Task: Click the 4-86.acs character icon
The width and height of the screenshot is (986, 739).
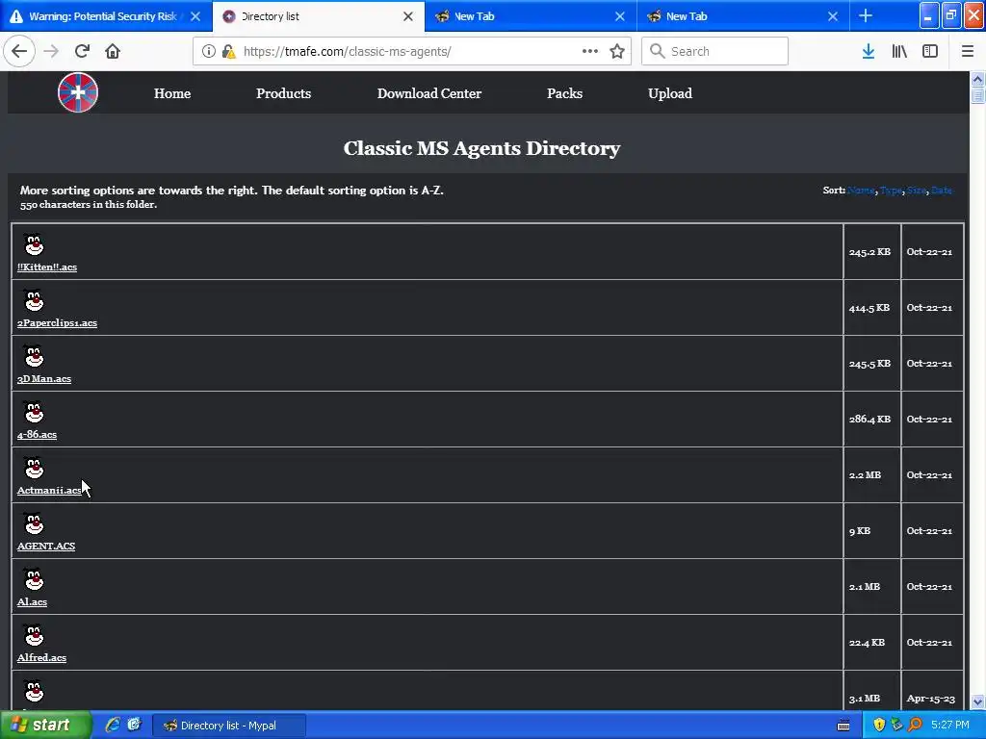Action: pos(34,412)
